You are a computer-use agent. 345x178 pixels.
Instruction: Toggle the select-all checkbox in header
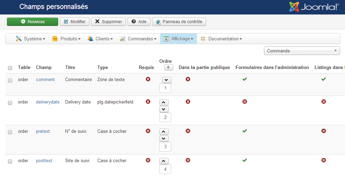(10, 68)
